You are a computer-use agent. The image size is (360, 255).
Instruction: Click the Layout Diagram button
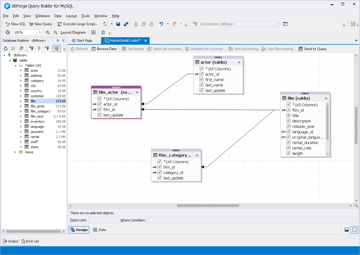[73, 32]
